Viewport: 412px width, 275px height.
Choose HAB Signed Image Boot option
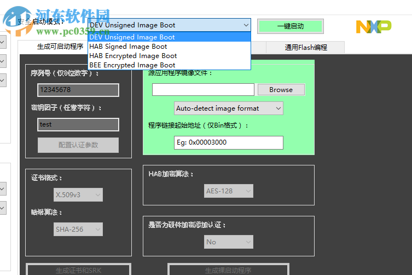tap(169, 47)
